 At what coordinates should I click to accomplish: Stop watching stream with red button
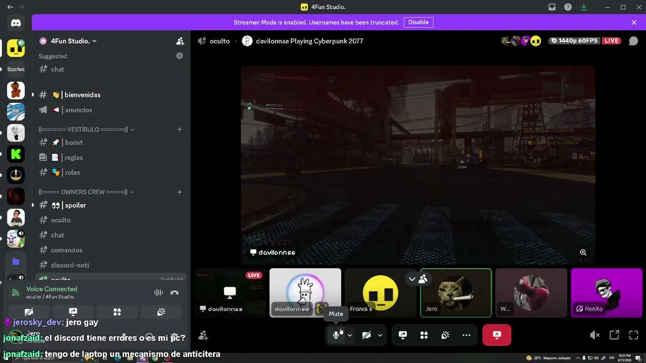tap(497, 335)
